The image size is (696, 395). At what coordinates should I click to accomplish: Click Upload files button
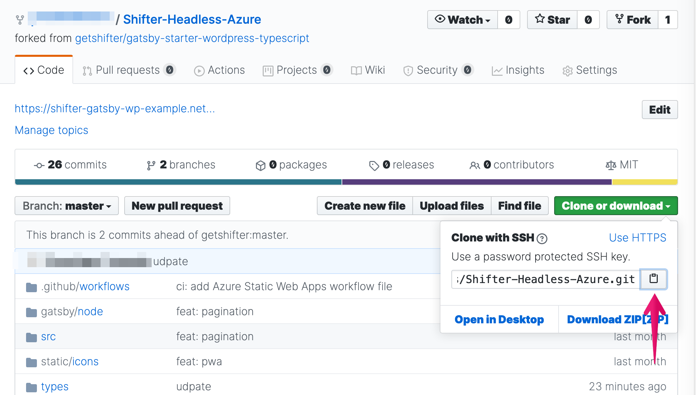(452, 206)
